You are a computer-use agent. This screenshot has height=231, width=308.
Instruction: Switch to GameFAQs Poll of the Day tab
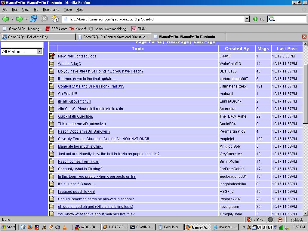[x=38, y=37]
